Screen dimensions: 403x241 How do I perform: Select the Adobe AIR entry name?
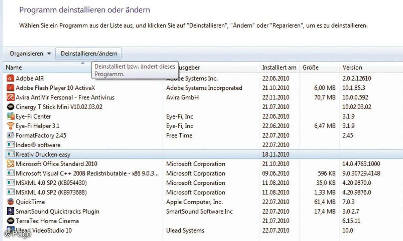(x=30, y=78)
